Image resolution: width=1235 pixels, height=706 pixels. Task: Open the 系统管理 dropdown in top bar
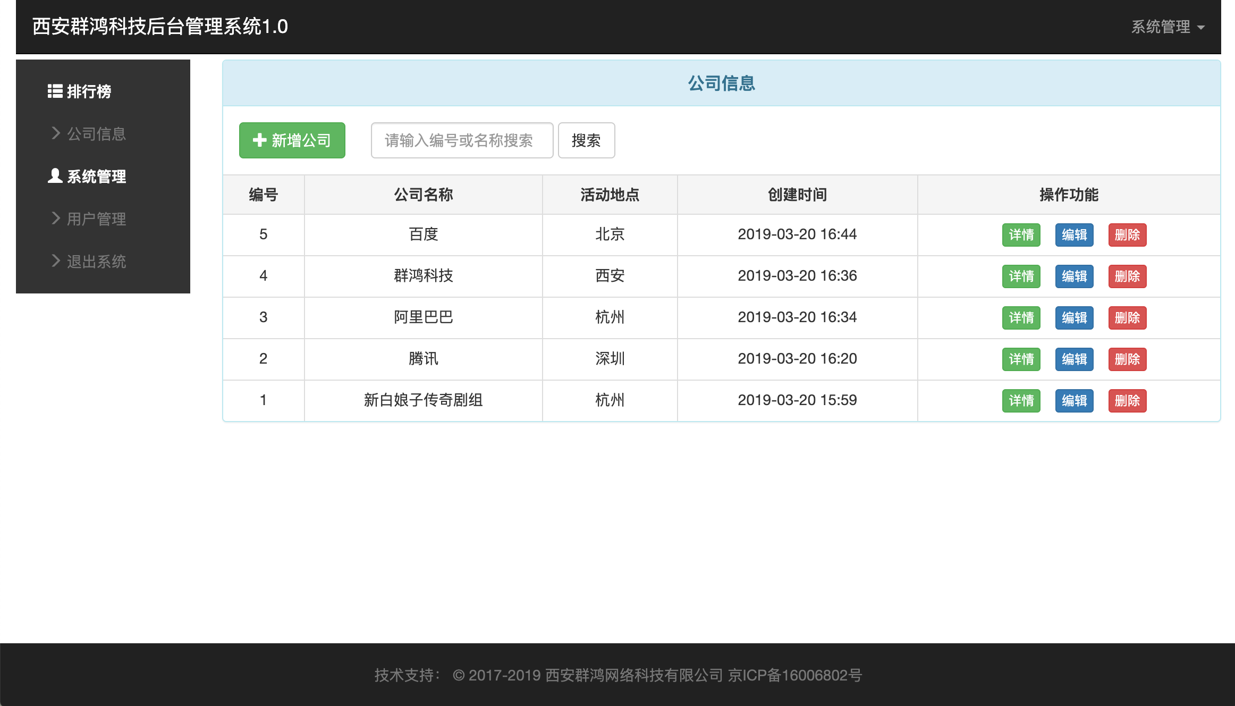[x=1161, y=27]
